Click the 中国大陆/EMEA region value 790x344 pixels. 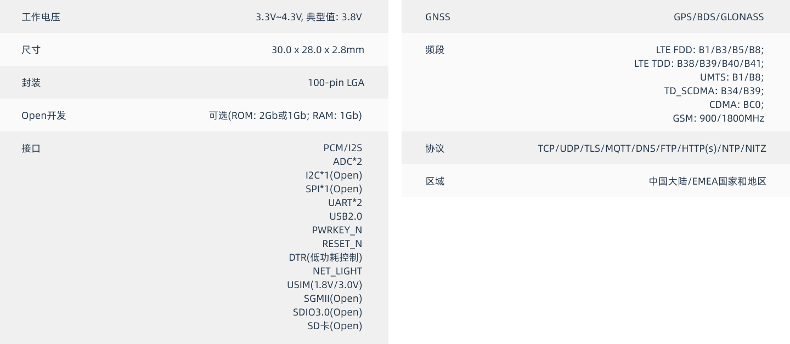[x=707, y=181]
